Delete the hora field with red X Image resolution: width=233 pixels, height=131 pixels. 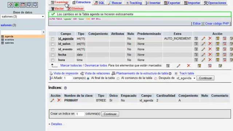pos(210,60)
